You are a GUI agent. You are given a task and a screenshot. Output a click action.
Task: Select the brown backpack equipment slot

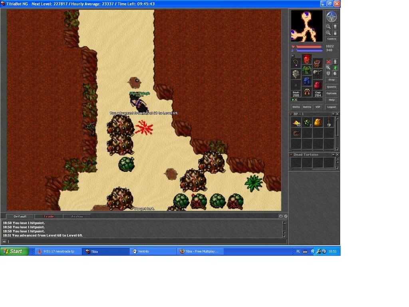coord(318,63)
